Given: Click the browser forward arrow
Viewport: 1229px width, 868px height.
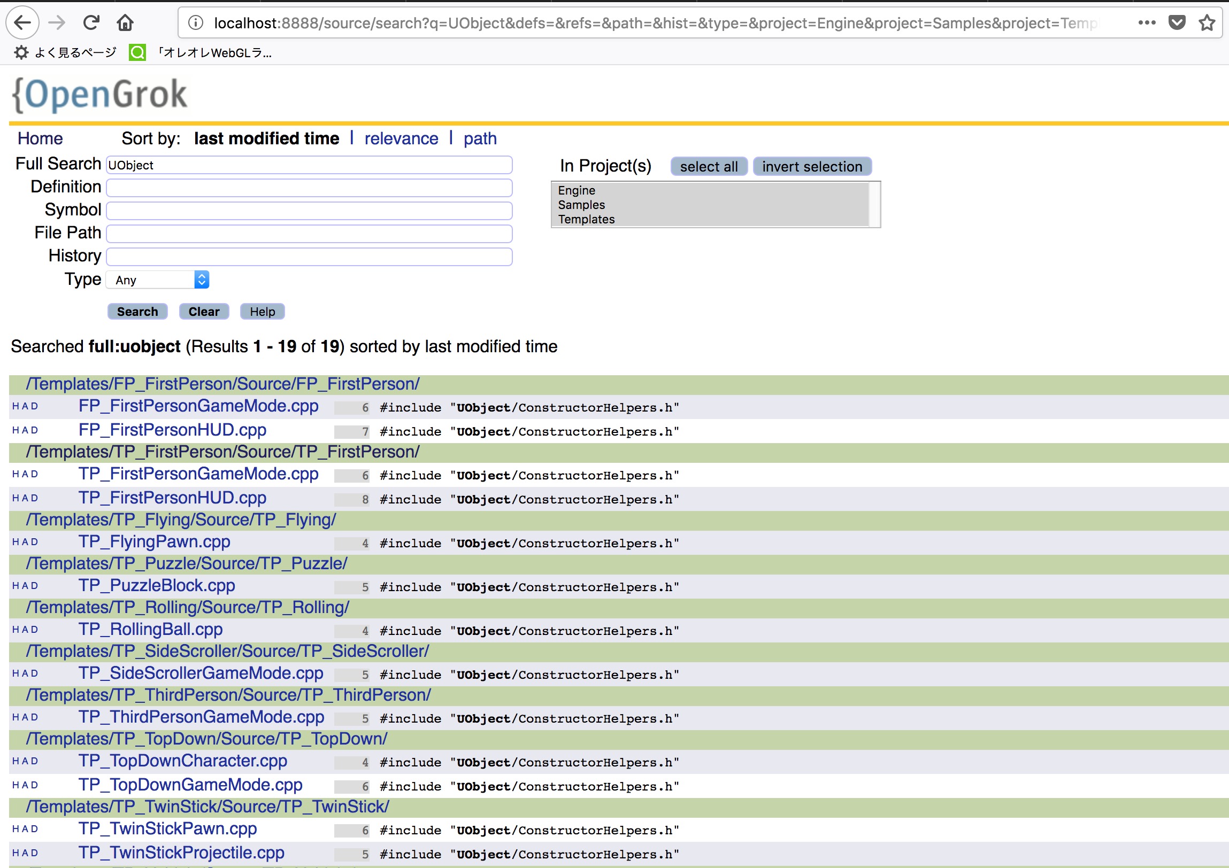Looking at the screenshot, I should [x=57, y=22].
